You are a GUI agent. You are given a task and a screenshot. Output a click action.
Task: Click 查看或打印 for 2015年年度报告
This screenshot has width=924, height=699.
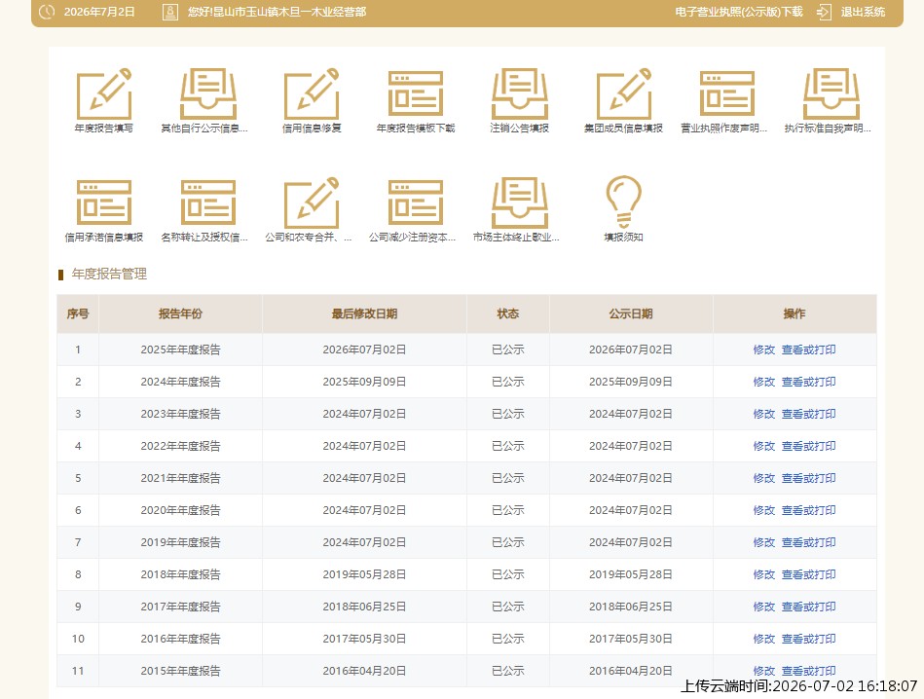point(808,671)
